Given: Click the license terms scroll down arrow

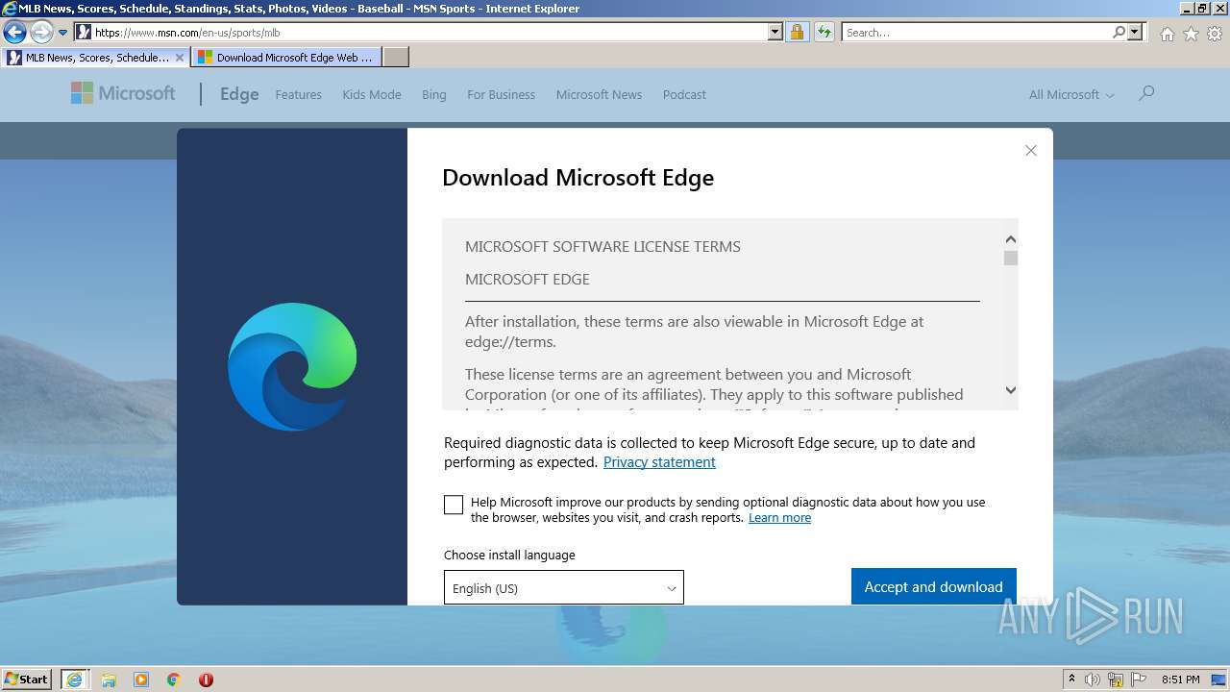Looking at the screenshot, I should tap(1010, 390).
